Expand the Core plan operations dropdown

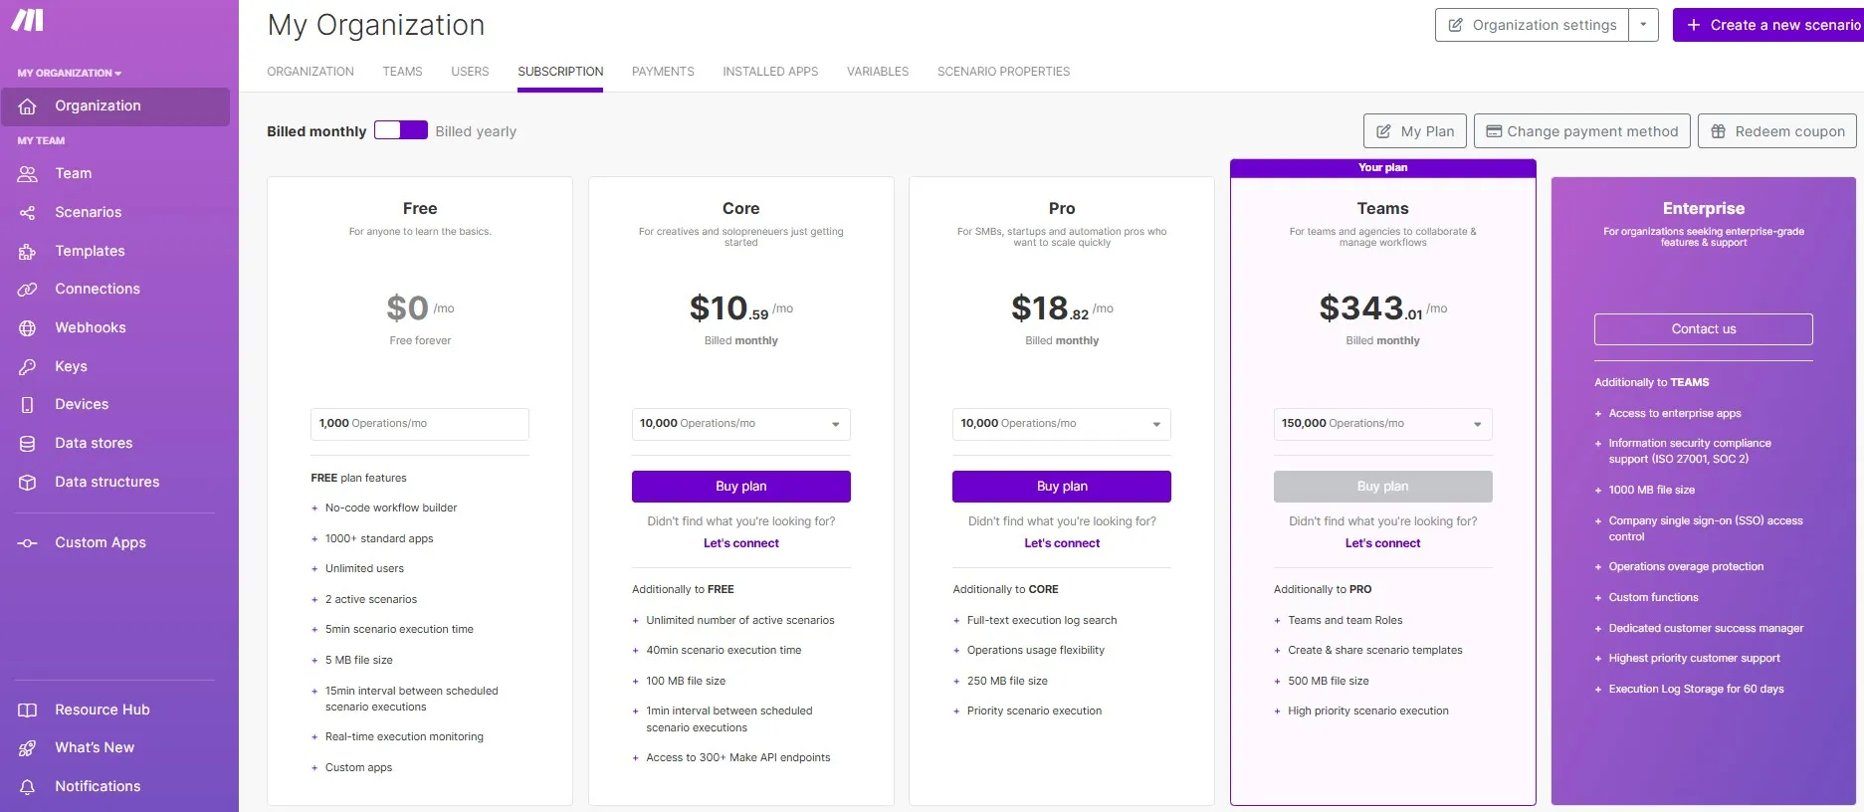point(741,424)
